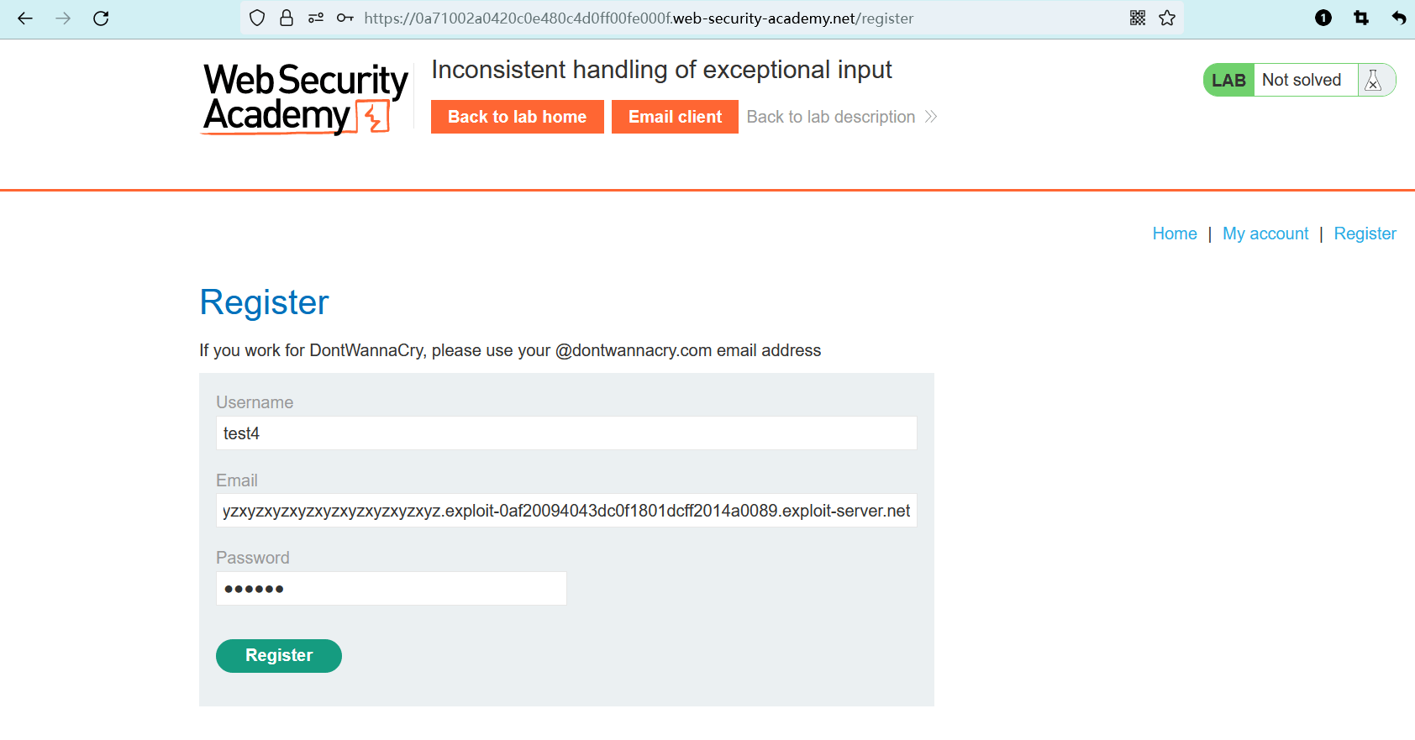Click the Username input field
1415x740 pixels.
click(x=565, y=433)
